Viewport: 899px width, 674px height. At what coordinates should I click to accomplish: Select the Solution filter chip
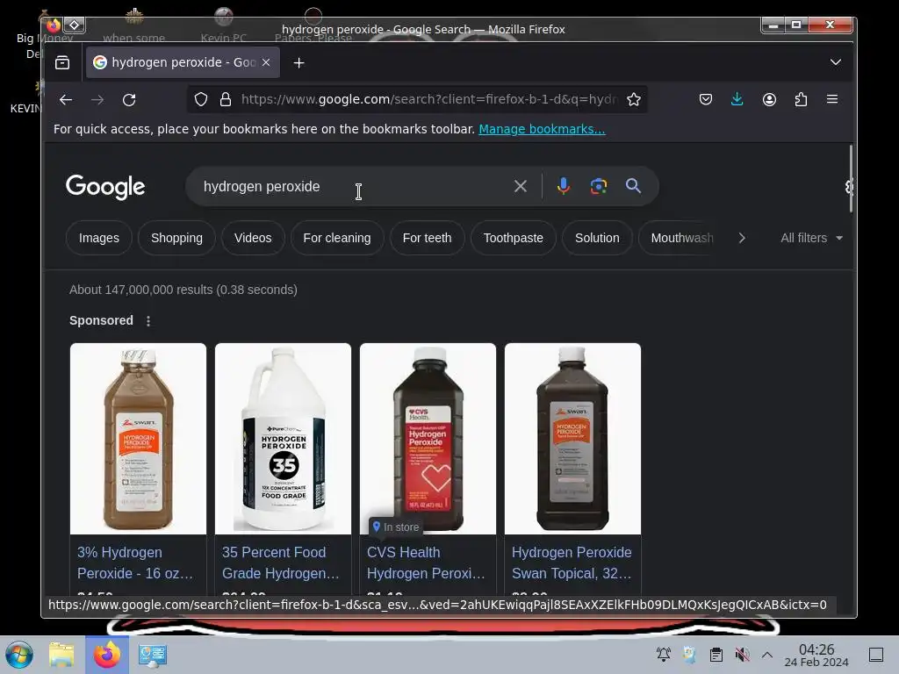pyautogui.click(x=597, y=238)
